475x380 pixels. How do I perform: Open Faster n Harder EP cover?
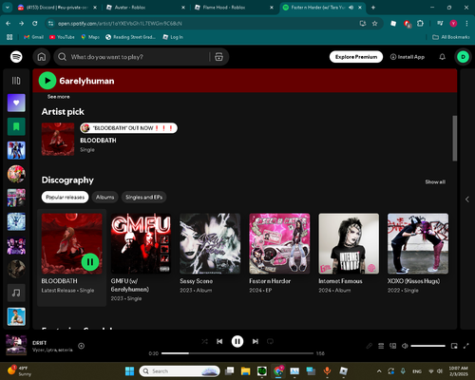tap(279, 243)
